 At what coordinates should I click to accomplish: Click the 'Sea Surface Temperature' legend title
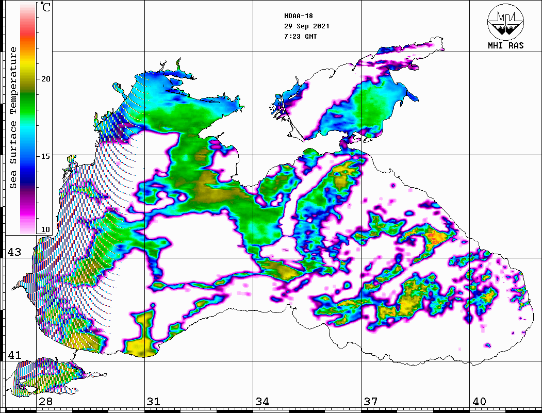[13, 118]
